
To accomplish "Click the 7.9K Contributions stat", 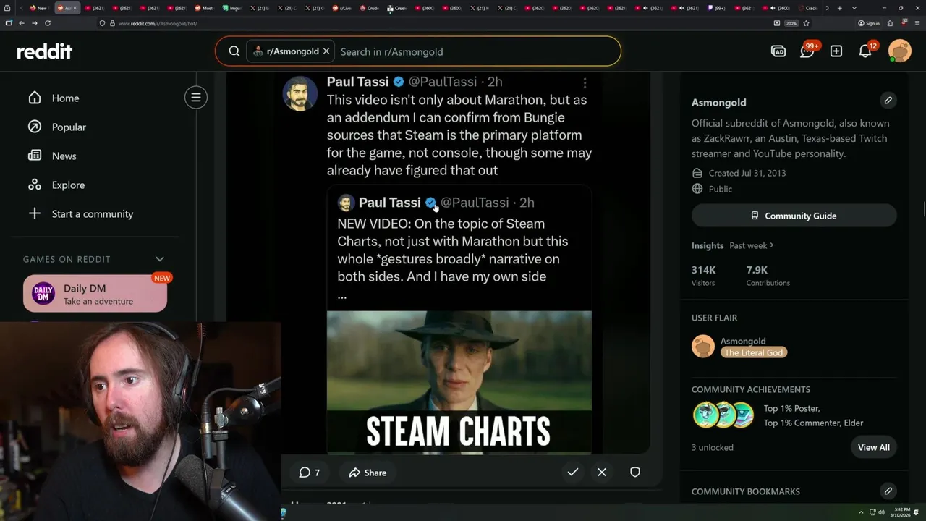I will coord(768,276).
